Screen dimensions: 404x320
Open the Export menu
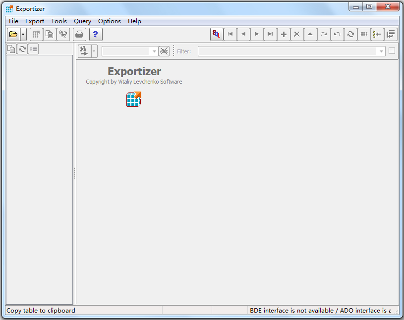pos(35,21)
